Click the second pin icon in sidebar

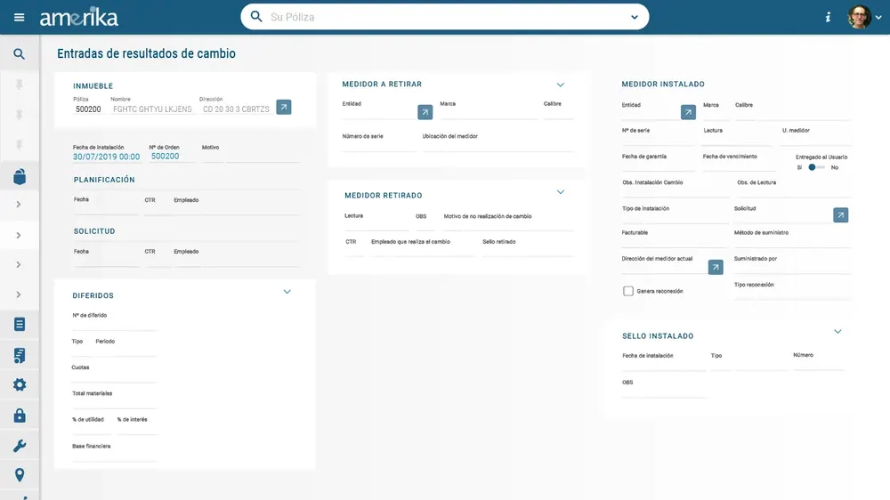click(20, 115)
